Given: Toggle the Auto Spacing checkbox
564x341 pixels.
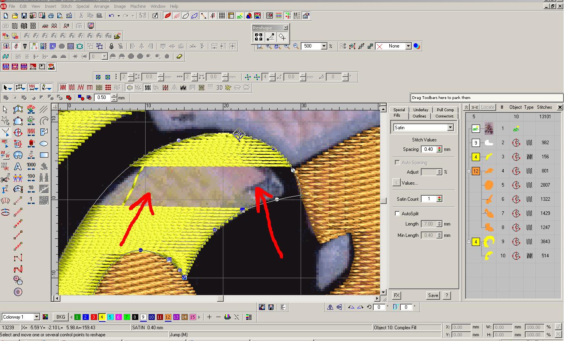Looking at the screenshot, I should point(397,163).
